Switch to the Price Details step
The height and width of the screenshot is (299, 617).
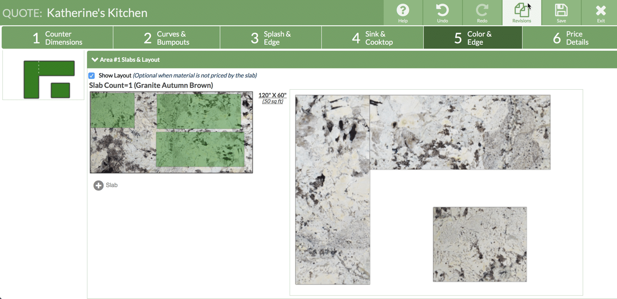coord(569,37)
